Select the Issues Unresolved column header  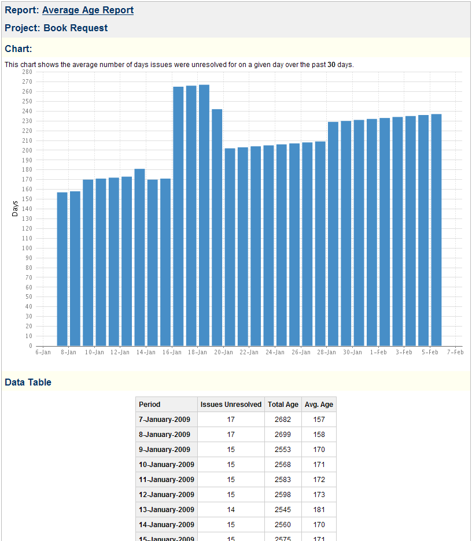point(231,405)
